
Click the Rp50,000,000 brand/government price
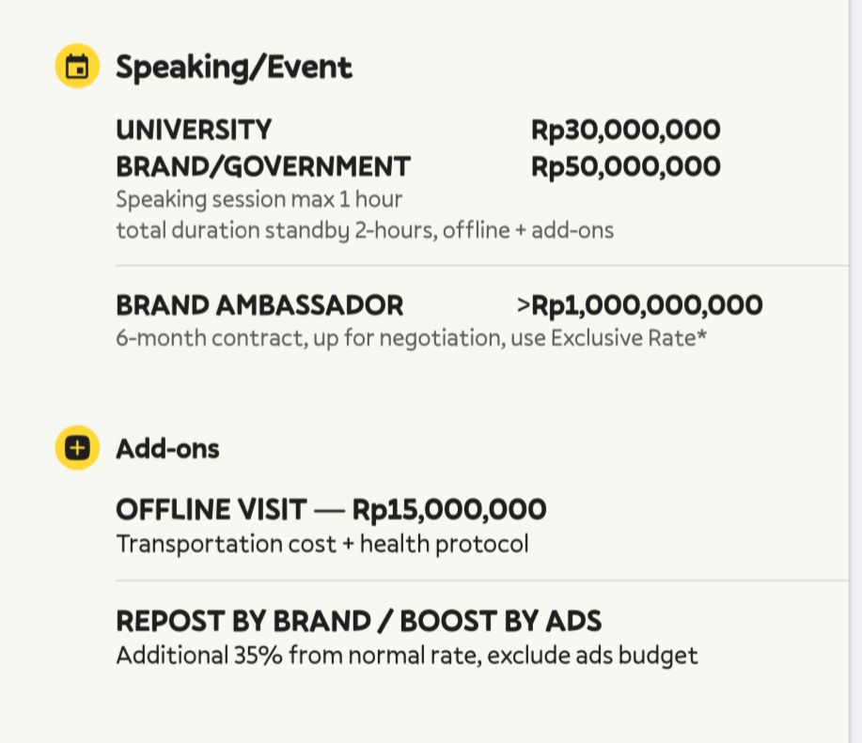(x=625, y=166)
